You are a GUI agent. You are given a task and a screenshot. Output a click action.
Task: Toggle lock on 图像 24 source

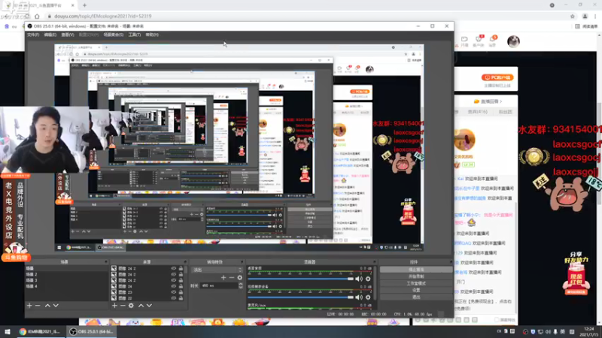point(181,286)
